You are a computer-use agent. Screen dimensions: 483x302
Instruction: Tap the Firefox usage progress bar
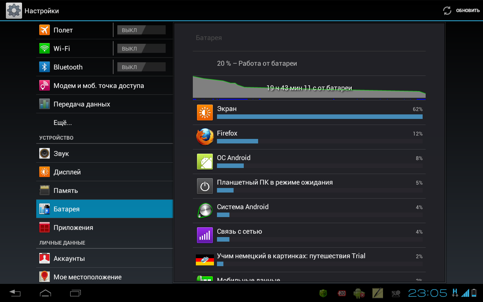tap(320, 141)
